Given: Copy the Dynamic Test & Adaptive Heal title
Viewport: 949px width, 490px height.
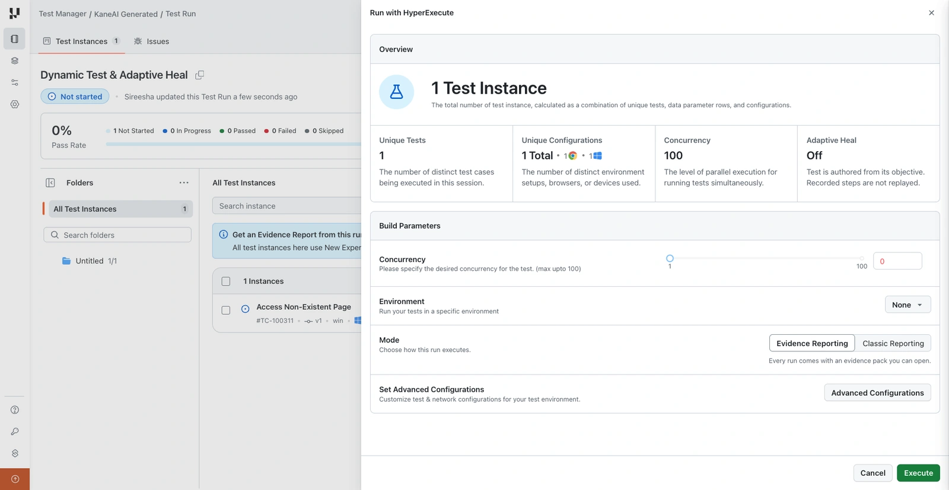Looking at the screenshot, I should pyautogui.click(x=200, y=75).
